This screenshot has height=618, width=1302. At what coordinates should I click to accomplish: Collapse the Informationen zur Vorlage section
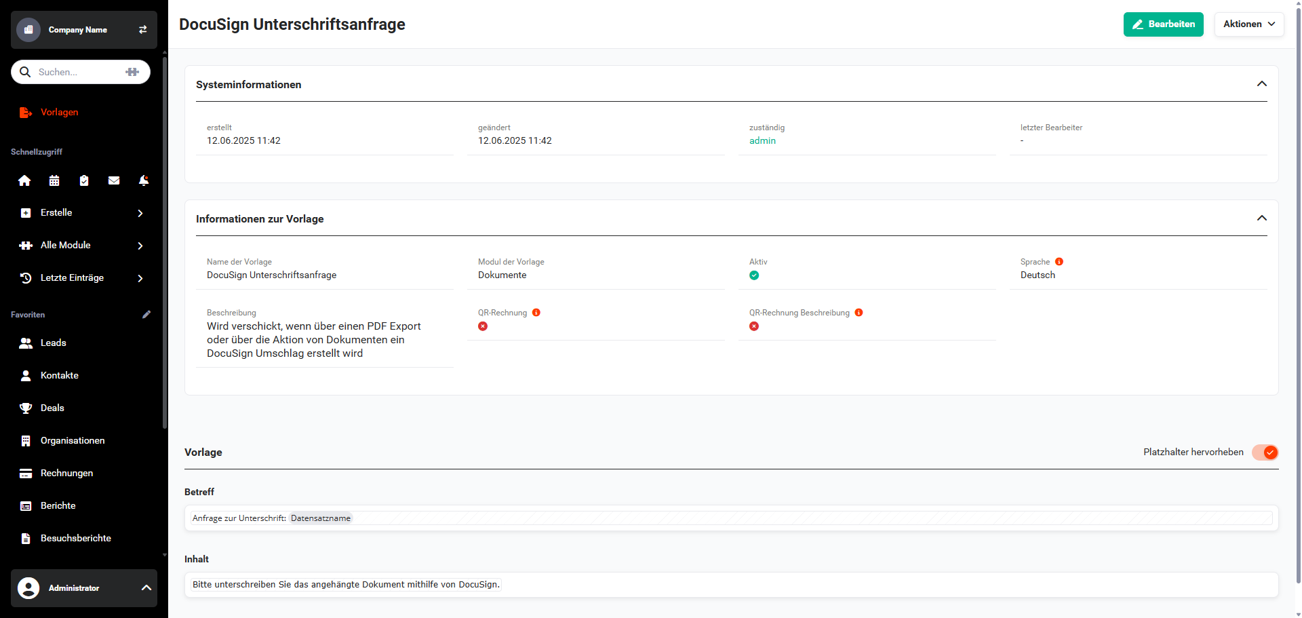1261,218
